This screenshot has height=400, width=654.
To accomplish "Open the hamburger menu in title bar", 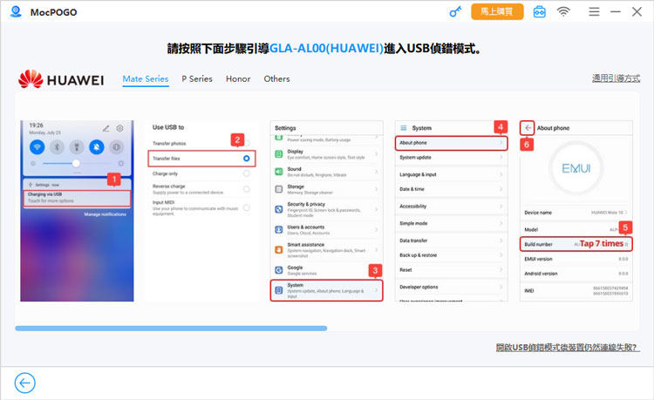I will tap(594, 12).
